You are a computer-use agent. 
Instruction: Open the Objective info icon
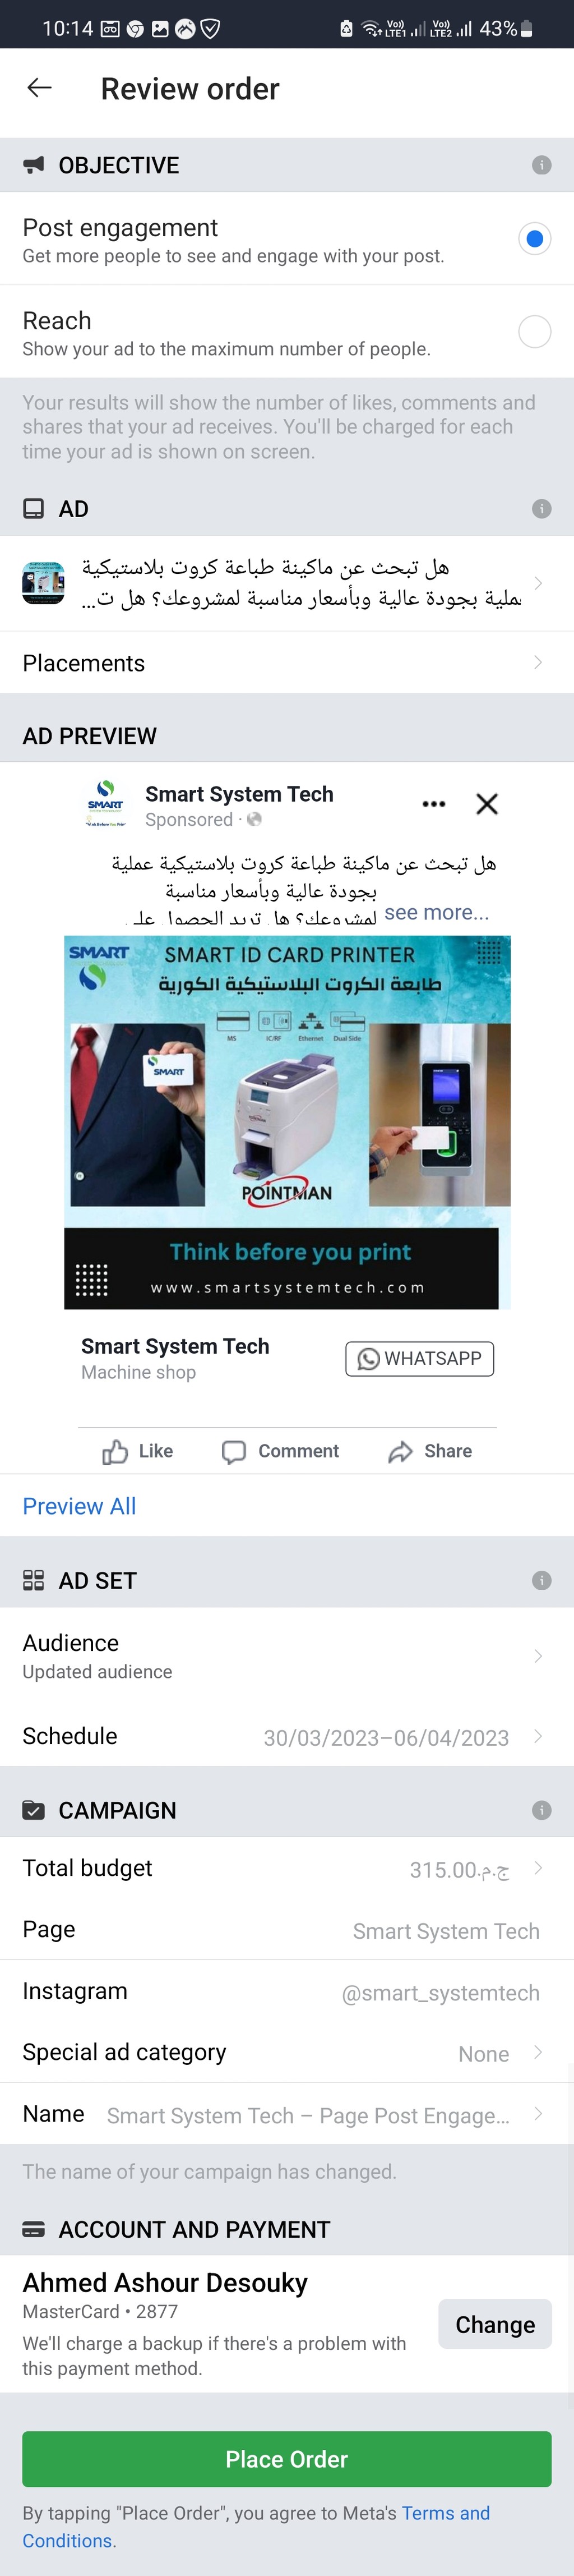[x=541, y=165]
